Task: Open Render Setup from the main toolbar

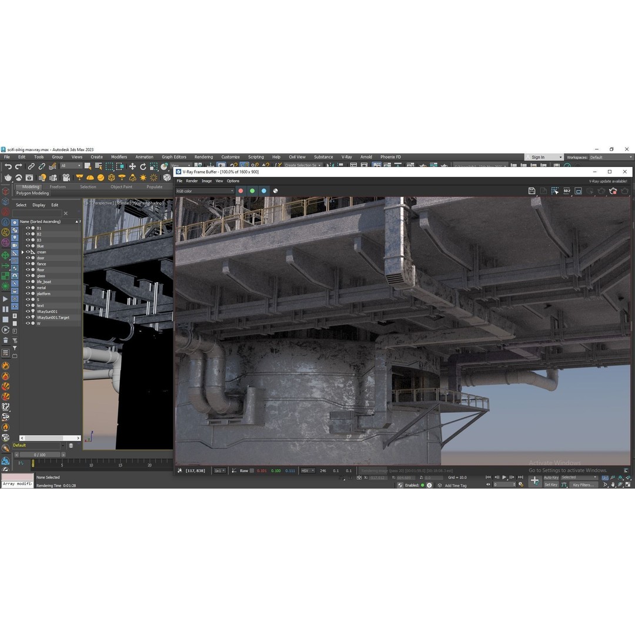Action: (x=8, y=177)
